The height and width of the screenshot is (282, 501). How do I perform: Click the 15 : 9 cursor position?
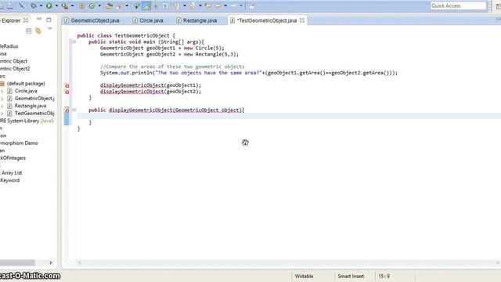click(x=384, y=276)
